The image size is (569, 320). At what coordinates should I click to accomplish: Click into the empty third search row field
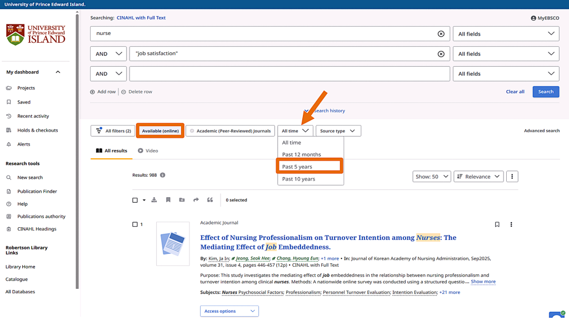pyautogui.click(x=289, y=74)
